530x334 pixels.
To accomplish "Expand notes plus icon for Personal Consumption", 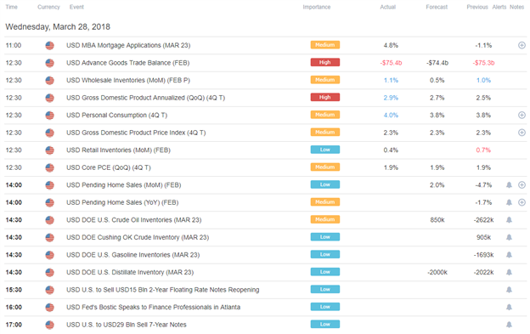I will click(522, 116).
